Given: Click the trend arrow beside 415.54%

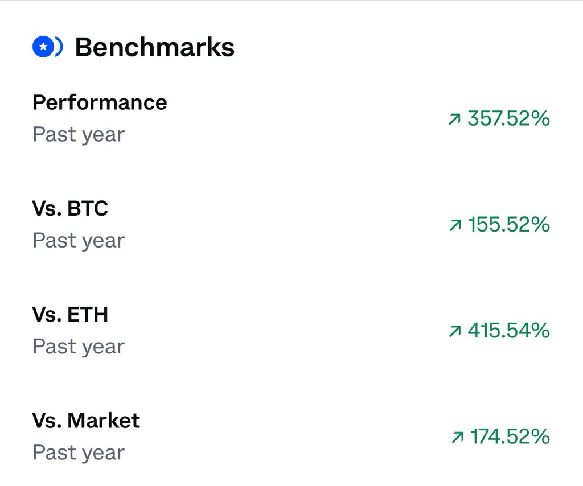Looking at the screenshot, I should pos(455,331).
